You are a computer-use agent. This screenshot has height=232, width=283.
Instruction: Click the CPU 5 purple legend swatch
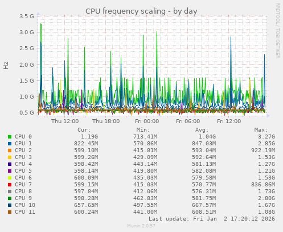(10, 171)
